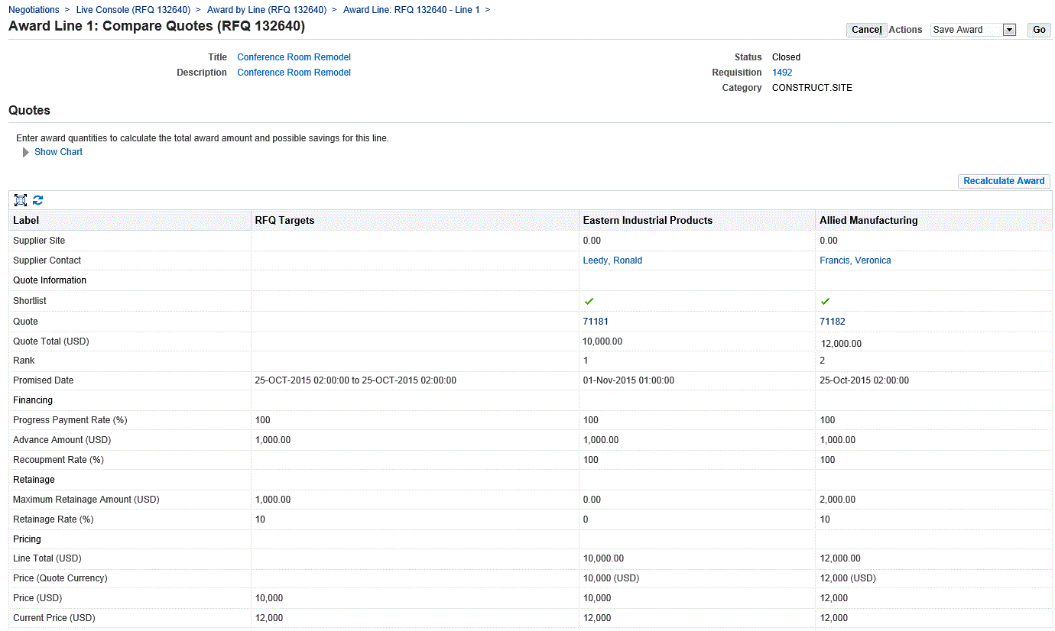The height and width of the screenshot is (631, 1055).
Task: Click the Recalculate Award button
Action: click(x=1004, y=181)
